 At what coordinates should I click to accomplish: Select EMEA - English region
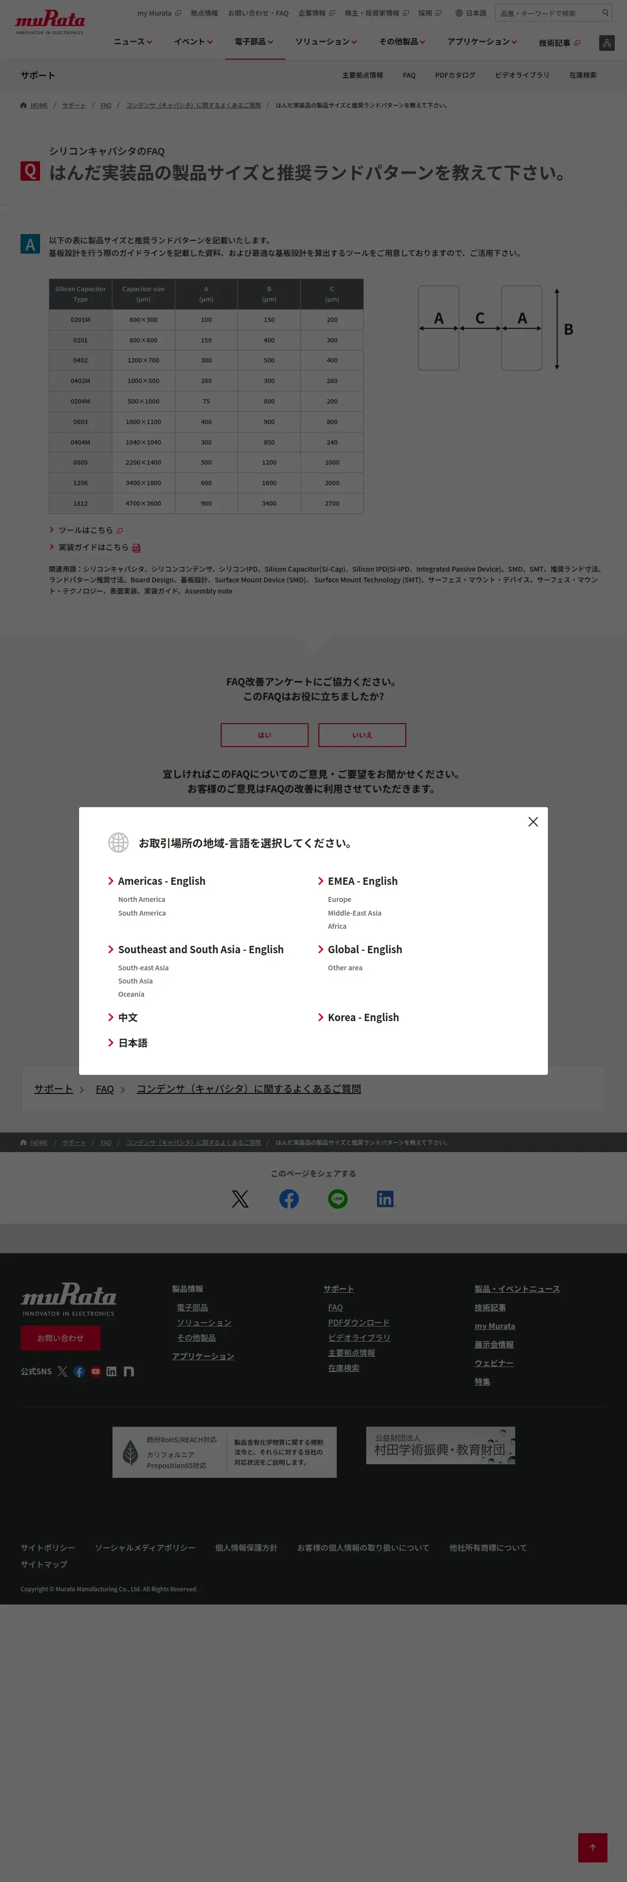coord(363,881)
